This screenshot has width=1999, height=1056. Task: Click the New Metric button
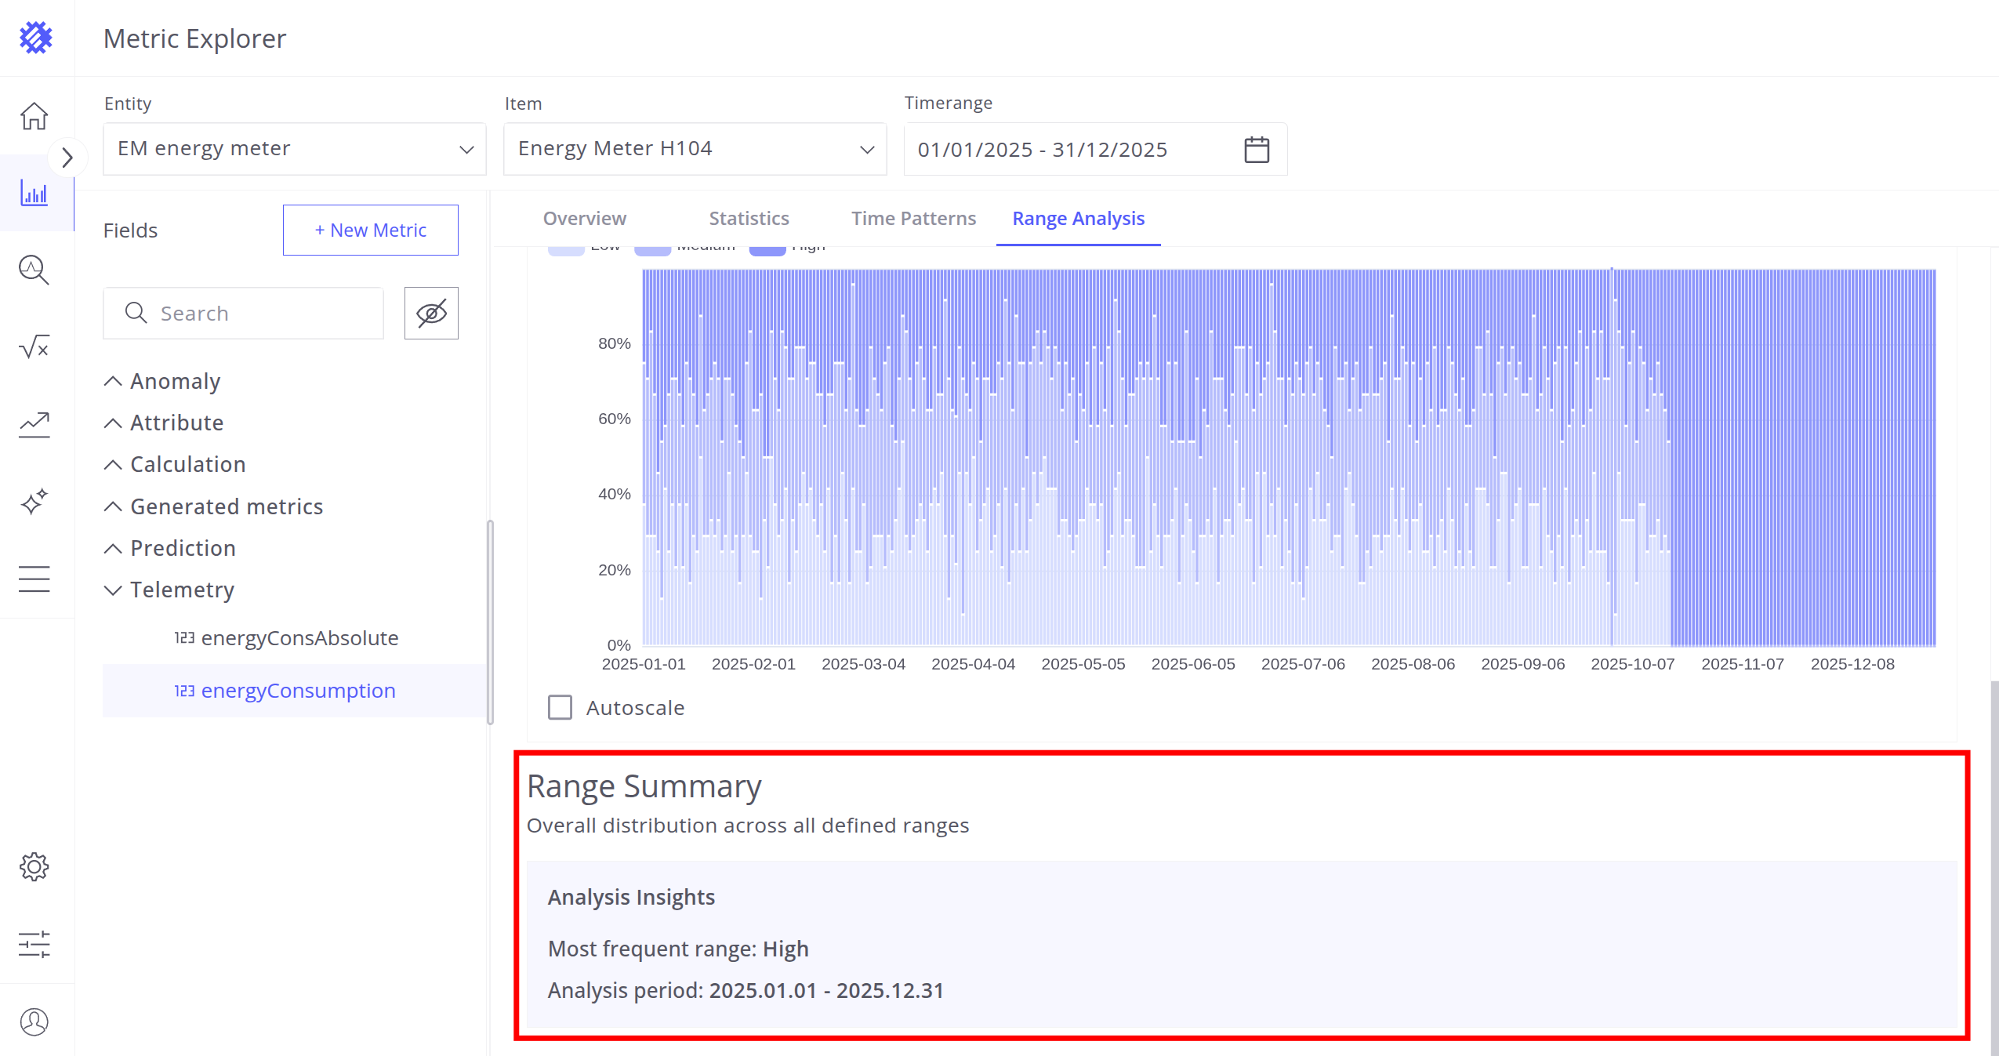point(370,230)
